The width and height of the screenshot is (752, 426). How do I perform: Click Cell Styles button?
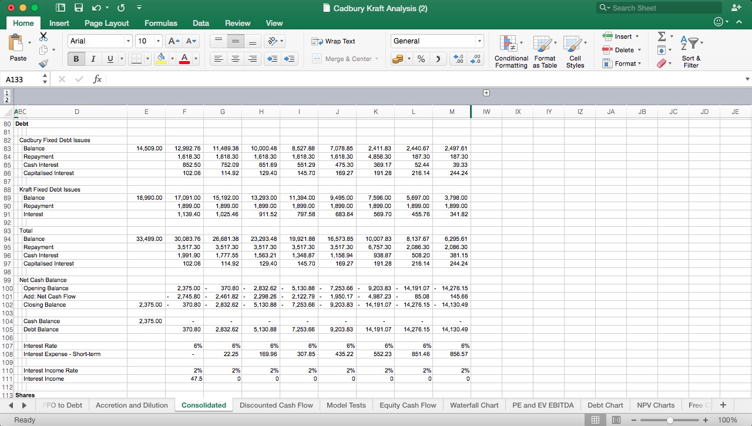[575, 52]
